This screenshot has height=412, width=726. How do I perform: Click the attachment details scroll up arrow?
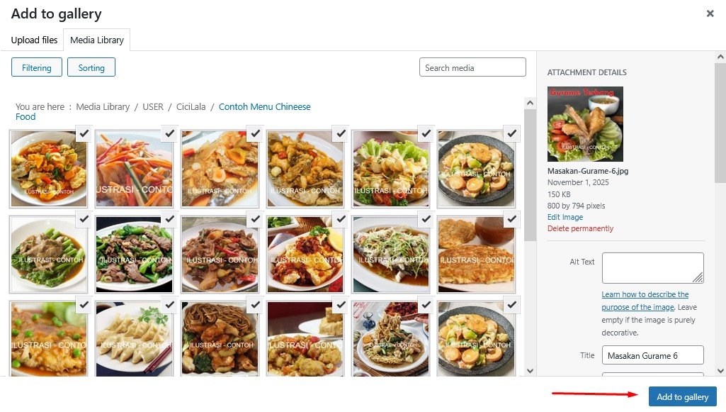click(x=720, y=57)
